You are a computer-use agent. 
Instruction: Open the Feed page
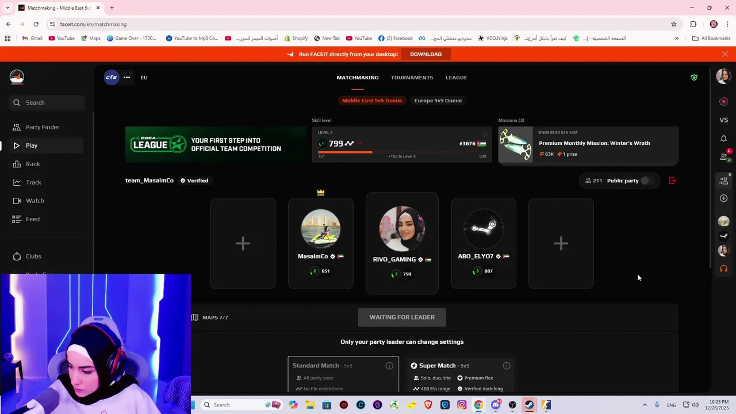pyautogui.click(x=47, y=219)
